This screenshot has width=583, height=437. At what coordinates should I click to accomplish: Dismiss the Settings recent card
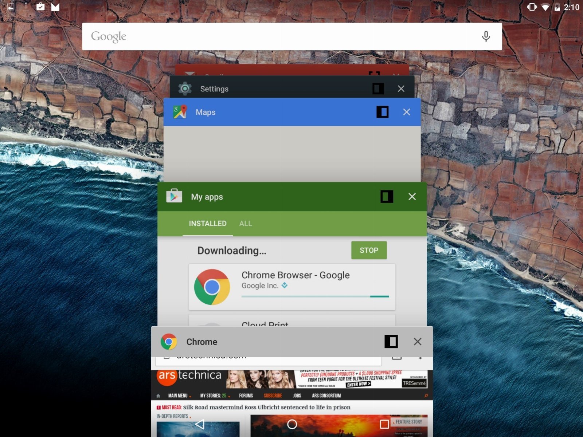tap(401, 88)
